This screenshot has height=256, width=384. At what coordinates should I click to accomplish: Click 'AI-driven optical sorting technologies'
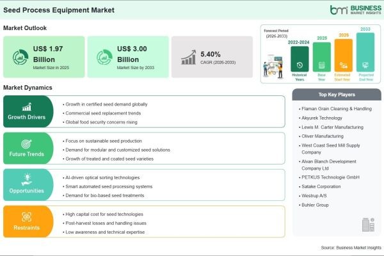(102, 178)
